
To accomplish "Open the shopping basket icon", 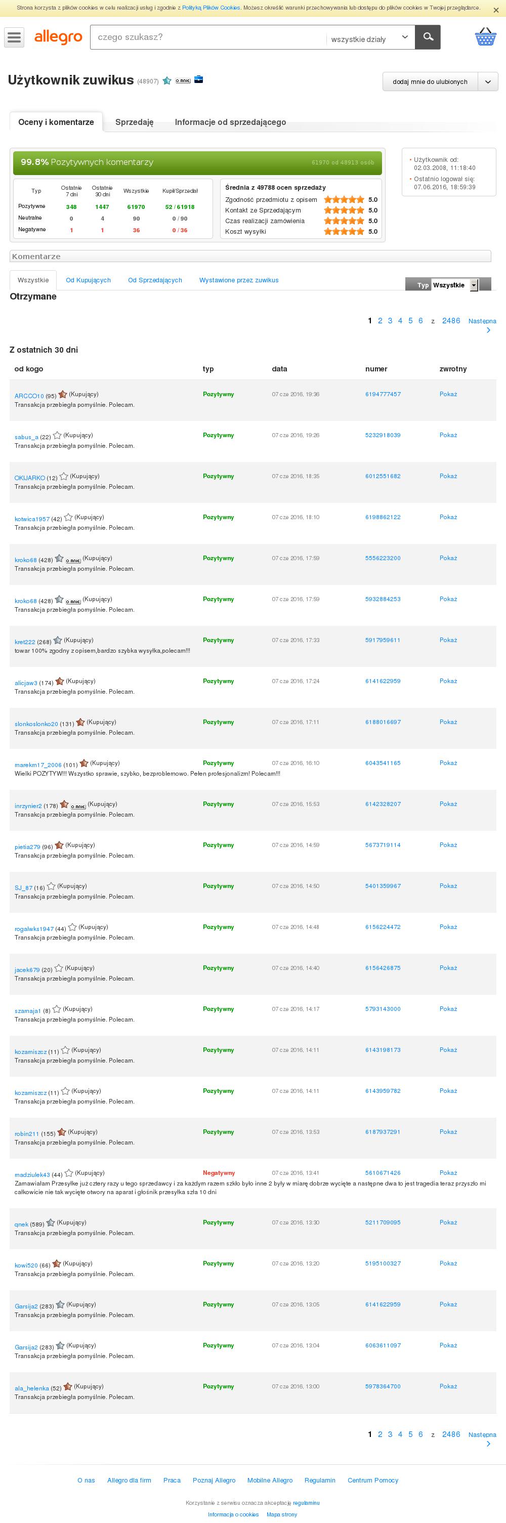I will coord(485,36).
